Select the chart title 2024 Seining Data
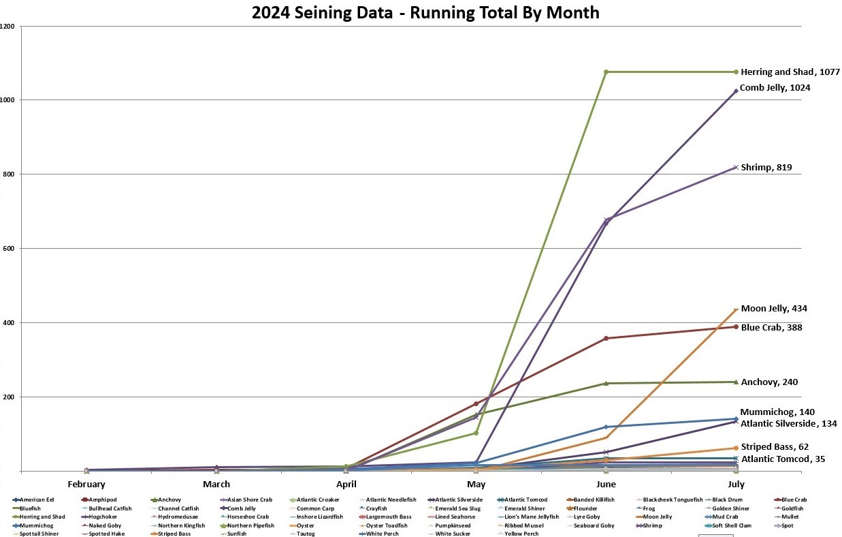Viewport: 842px width, 537px height. (425, 12)
